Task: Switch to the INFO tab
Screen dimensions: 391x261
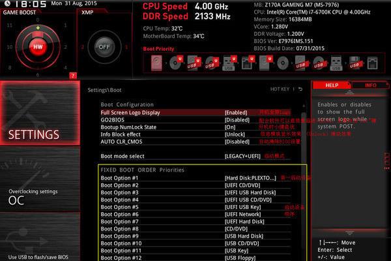Action: (x=370, y=85)
